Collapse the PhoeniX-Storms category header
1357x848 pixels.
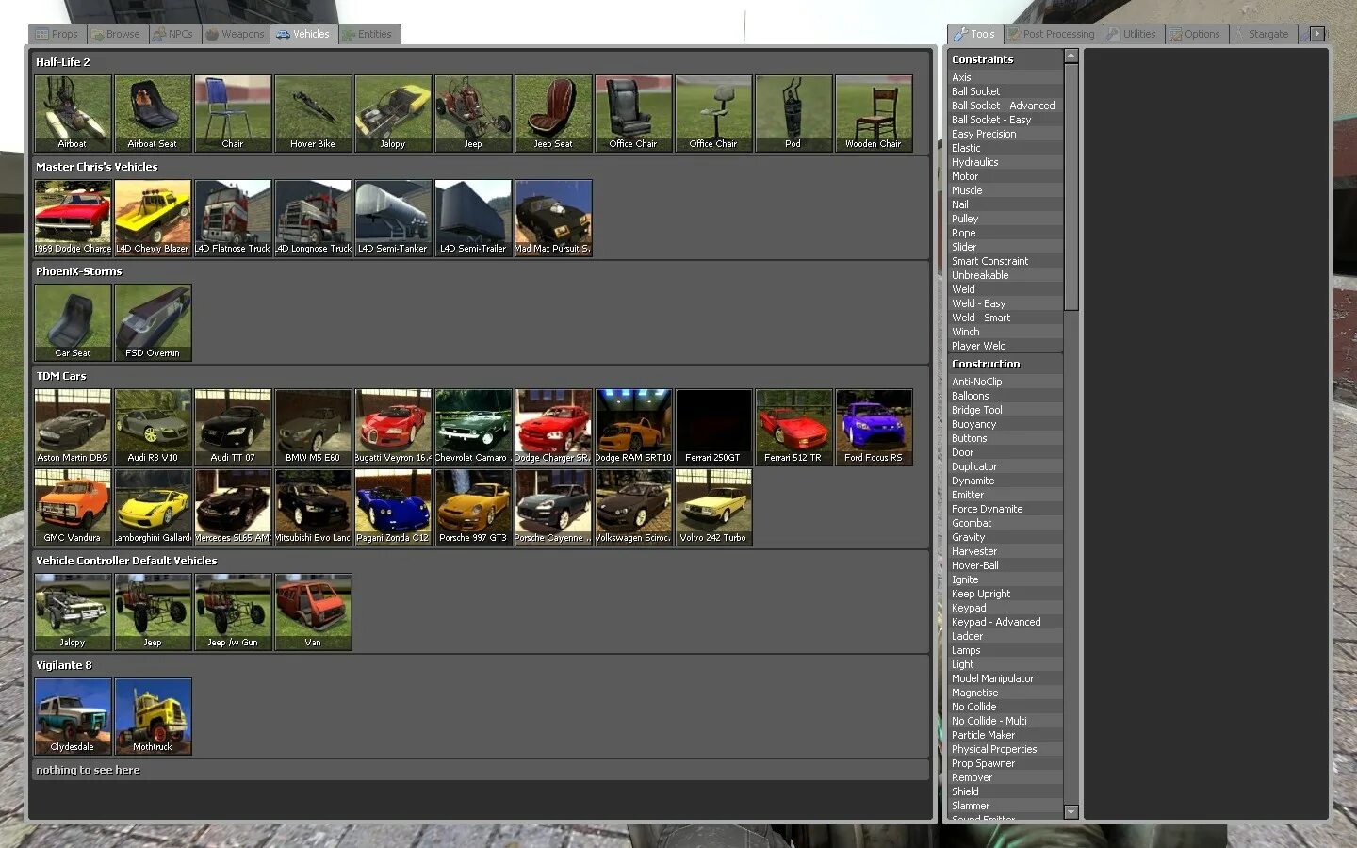481,271
